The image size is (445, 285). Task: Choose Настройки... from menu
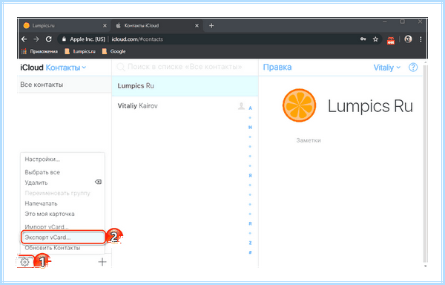pyautogui.click(x=62, y=160)
